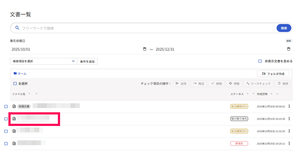Click the 締結 checkmark toolbar button
Screen dimensions: 300x160
coord(216,84)
